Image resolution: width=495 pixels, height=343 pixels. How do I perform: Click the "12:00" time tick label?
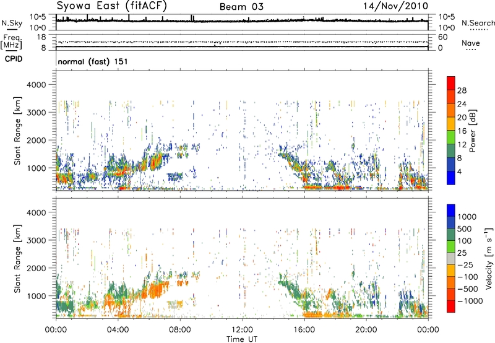pyautogui.click(x=242, y=330)
